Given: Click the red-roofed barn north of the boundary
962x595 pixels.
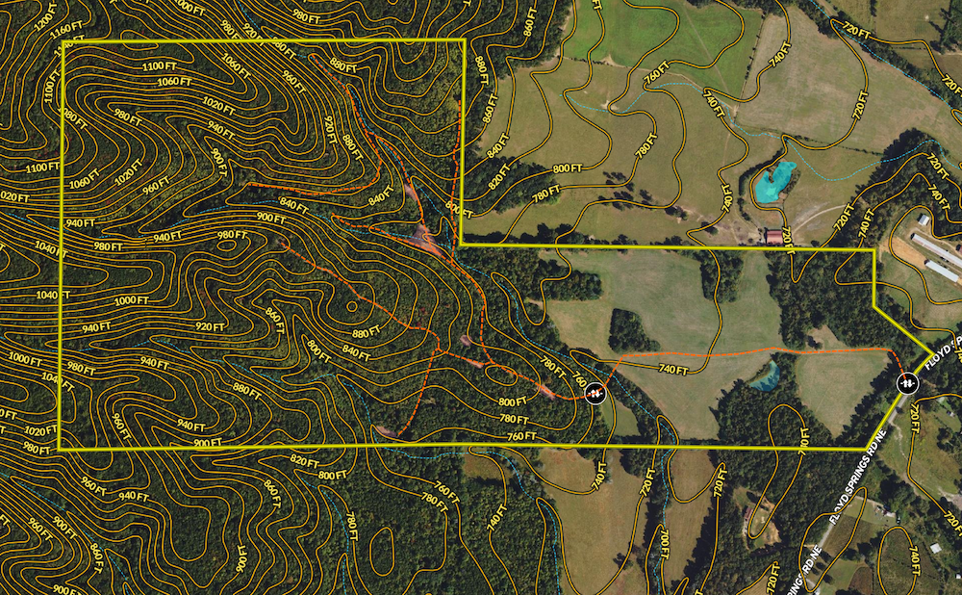Looking at the screenshot, I should [x=773, y=236].
